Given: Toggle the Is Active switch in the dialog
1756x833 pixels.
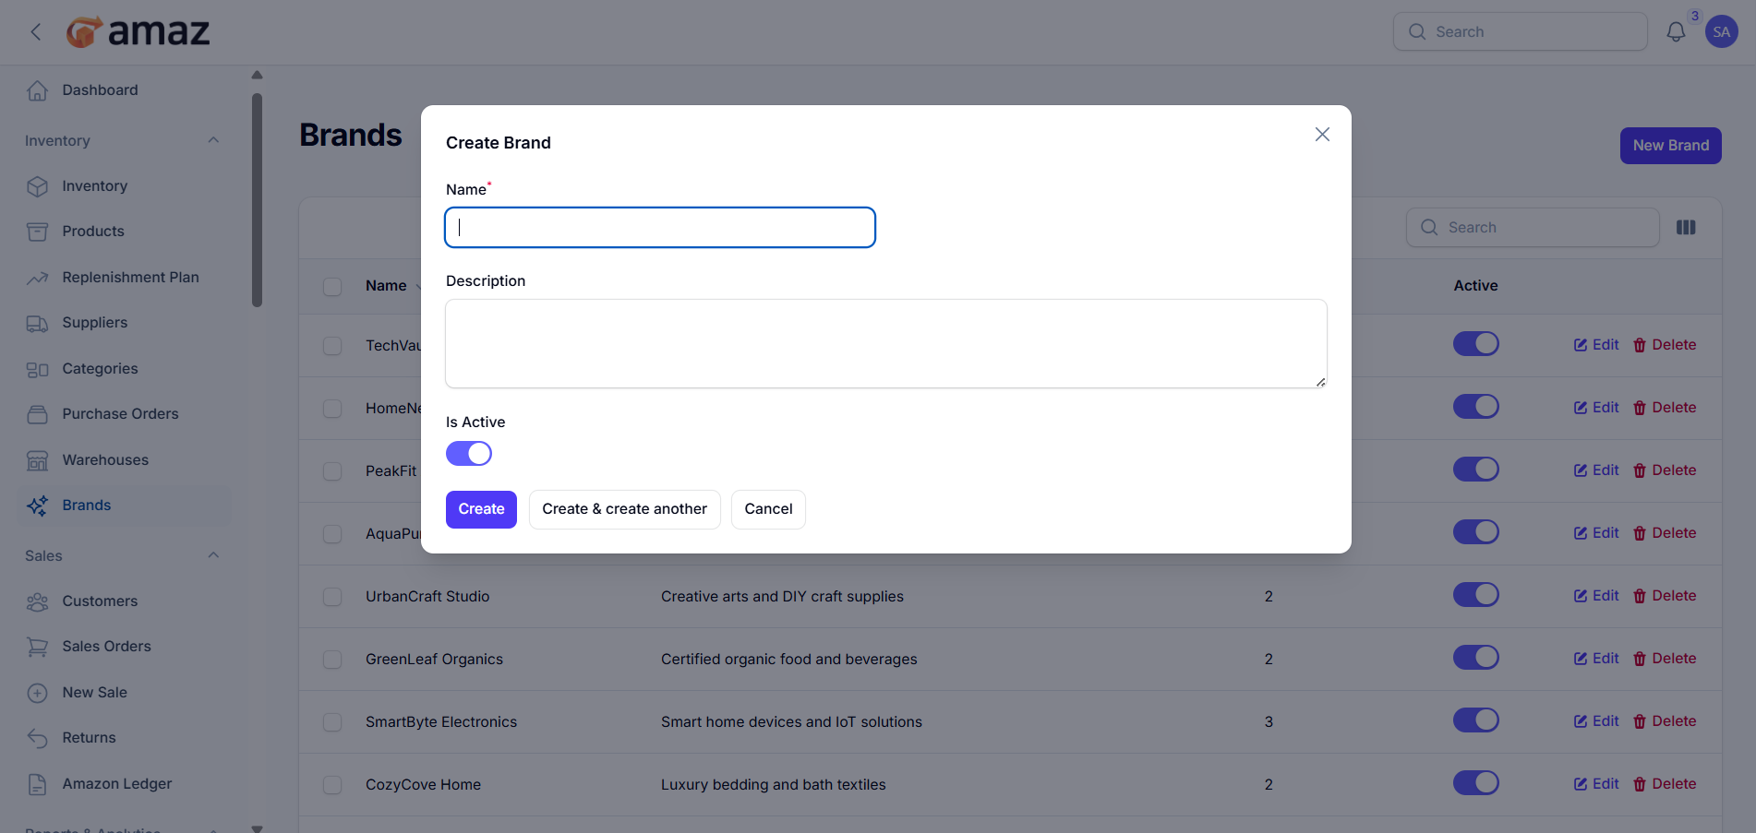Looking at the screenshot, I should 469,454.
